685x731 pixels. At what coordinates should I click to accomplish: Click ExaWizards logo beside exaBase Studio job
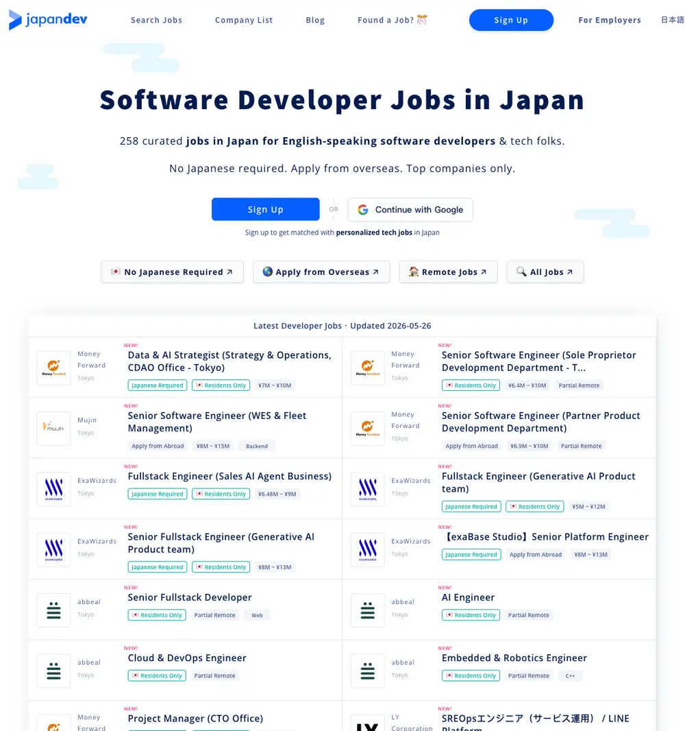tap(367, 550)
